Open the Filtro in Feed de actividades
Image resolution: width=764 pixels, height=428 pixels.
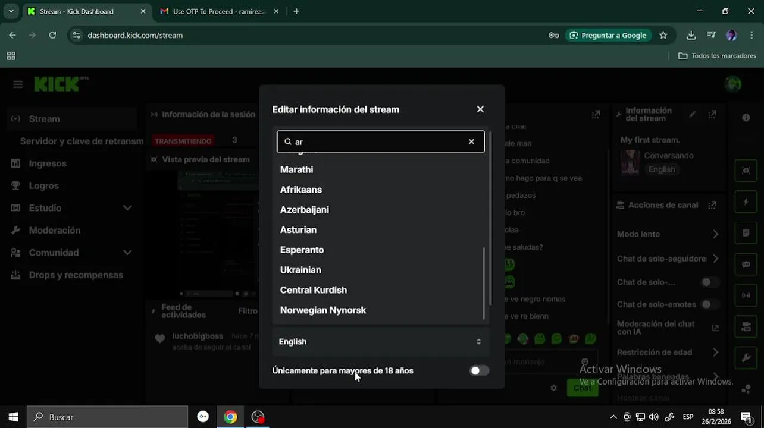(248, 311)
